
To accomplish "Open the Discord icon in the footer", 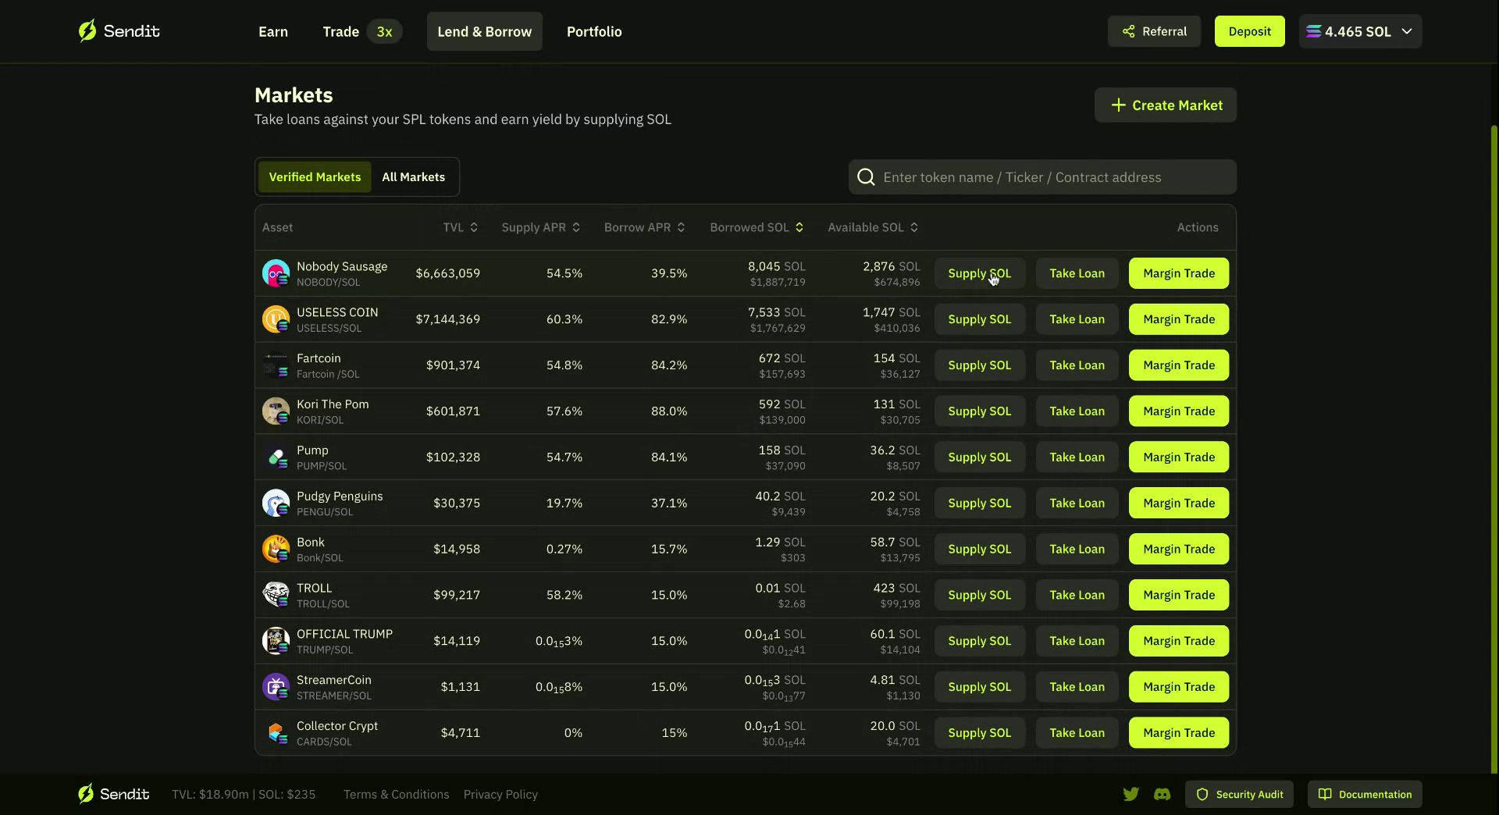I will [1163, 794].
